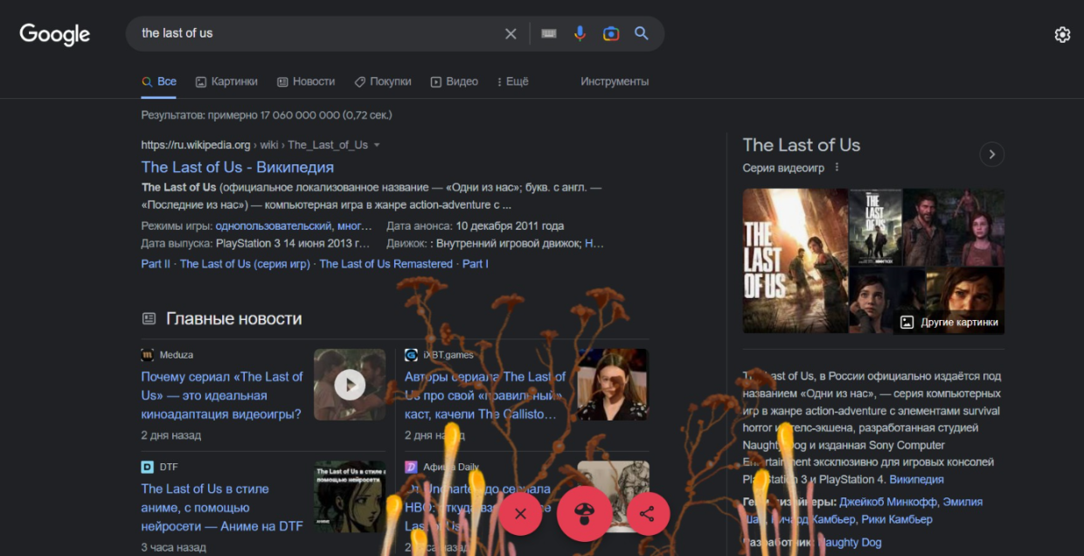Image resolution: width=1084 pixels, height=556 pixels.
Task: Start voice search with the microphone icon
Action: [580, 33]
